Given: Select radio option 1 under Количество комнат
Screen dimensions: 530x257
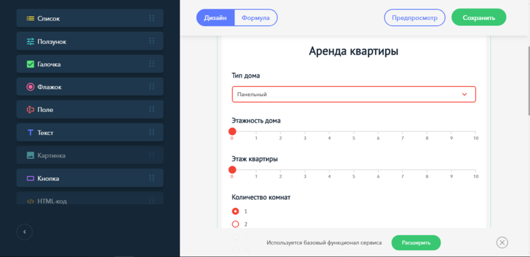Looking at the screenshot, I should (x=236, y=211).
